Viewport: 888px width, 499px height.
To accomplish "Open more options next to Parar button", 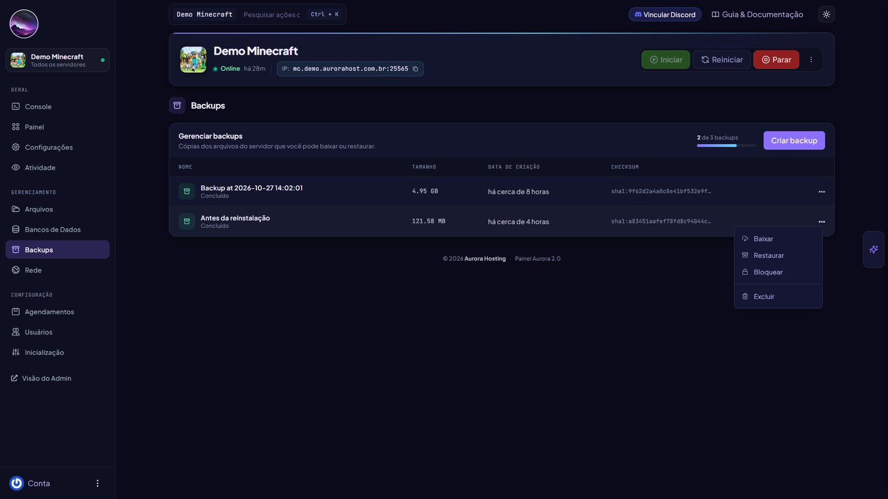I will pyautogui.click(x=811, y=60).
